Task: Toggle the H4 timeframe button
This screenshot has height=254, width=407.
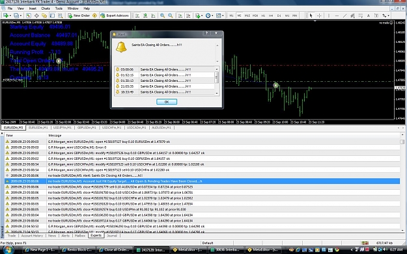Action: (271, 16)
